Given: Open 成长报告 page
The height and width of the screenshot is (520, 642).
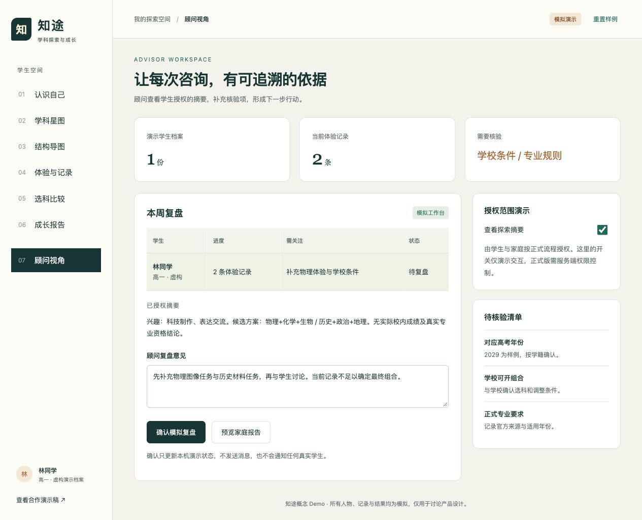Looking at the screenshot, I should click(x=56, y=224).
